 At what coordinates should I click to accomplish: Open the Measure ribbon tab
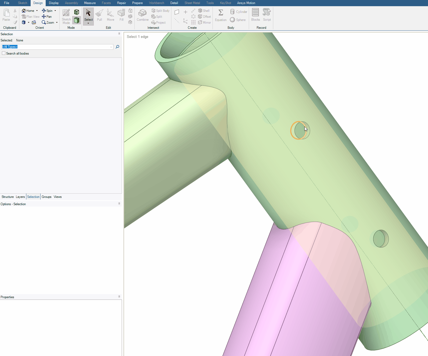pos(90,3)
